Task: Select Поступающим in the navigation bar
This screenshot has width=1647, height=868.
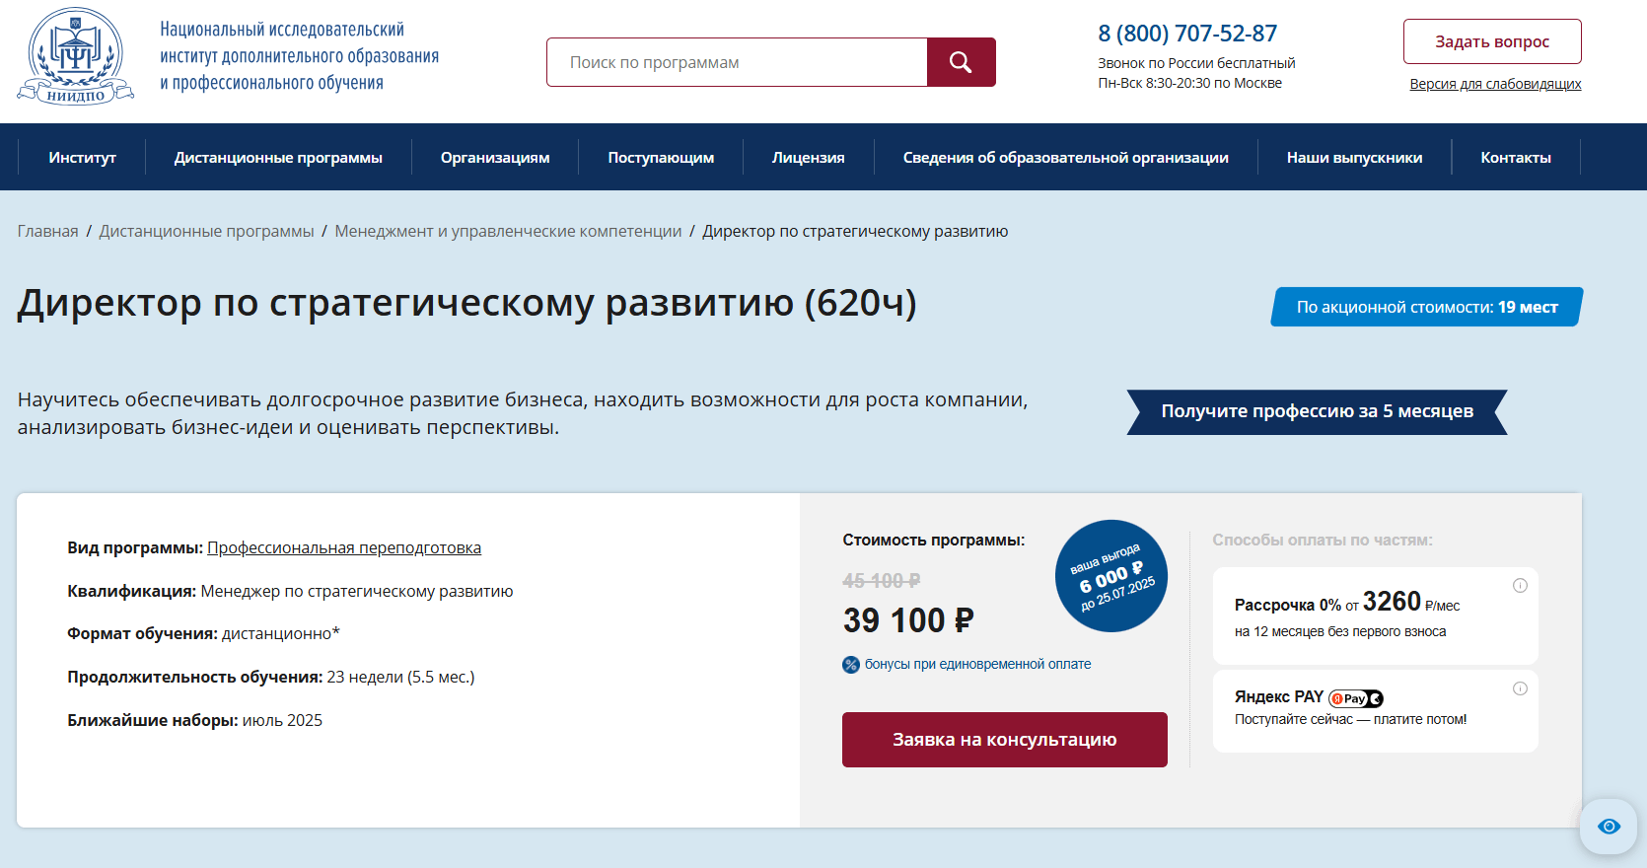Action: (661, 158)
